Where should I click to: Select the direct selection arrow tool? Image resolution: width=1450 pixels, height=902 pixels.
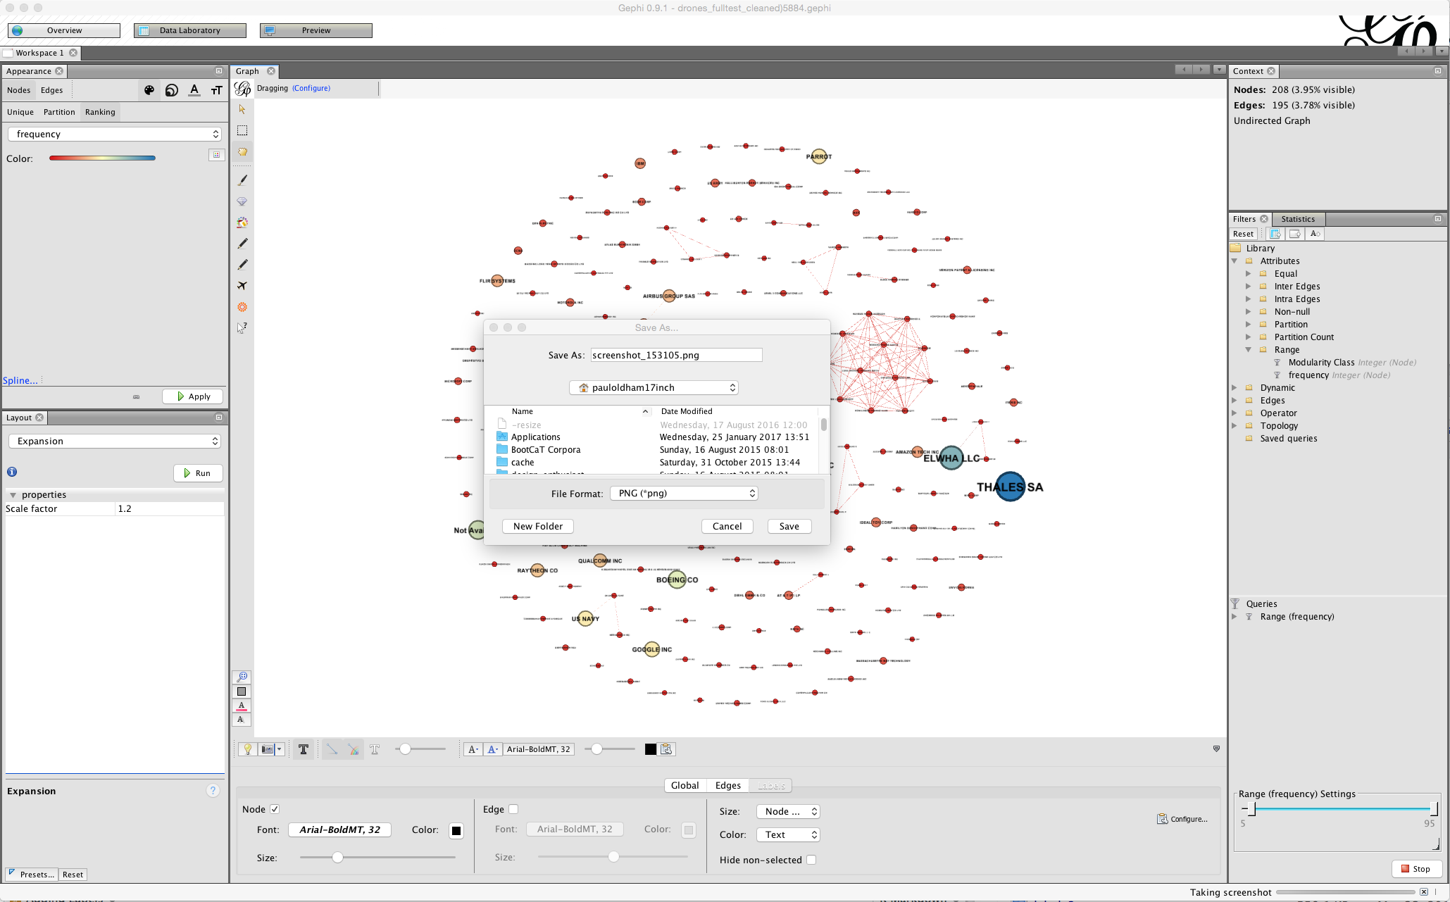click(x=242, y=109)
